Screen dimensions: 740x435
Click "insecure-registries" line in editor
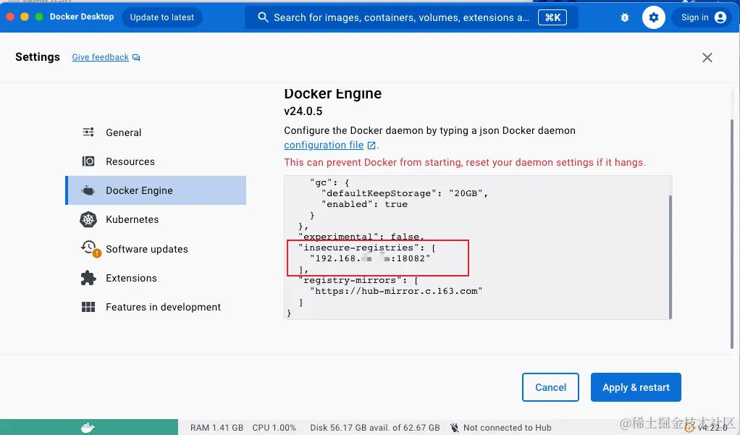(366, 248)
